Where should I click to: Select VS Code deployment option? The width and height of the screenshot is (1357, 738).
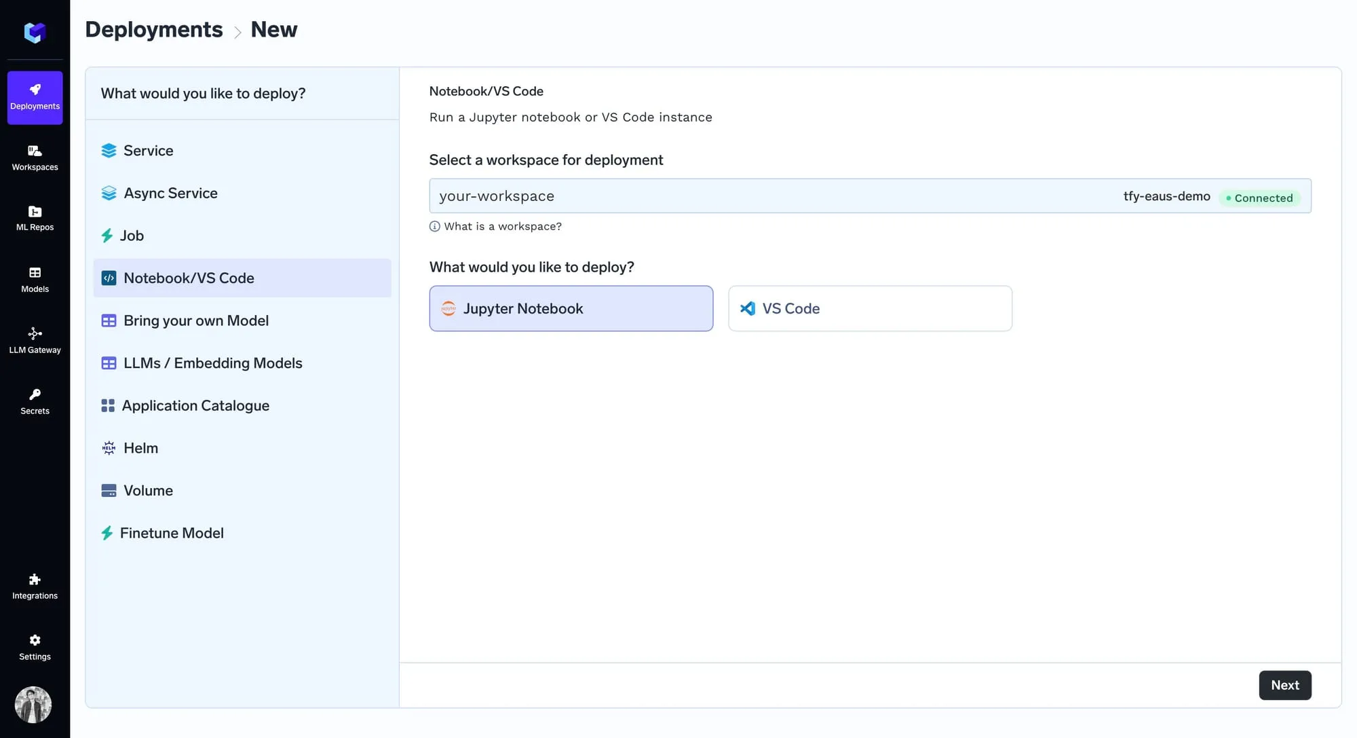click(x=870, y=308)
